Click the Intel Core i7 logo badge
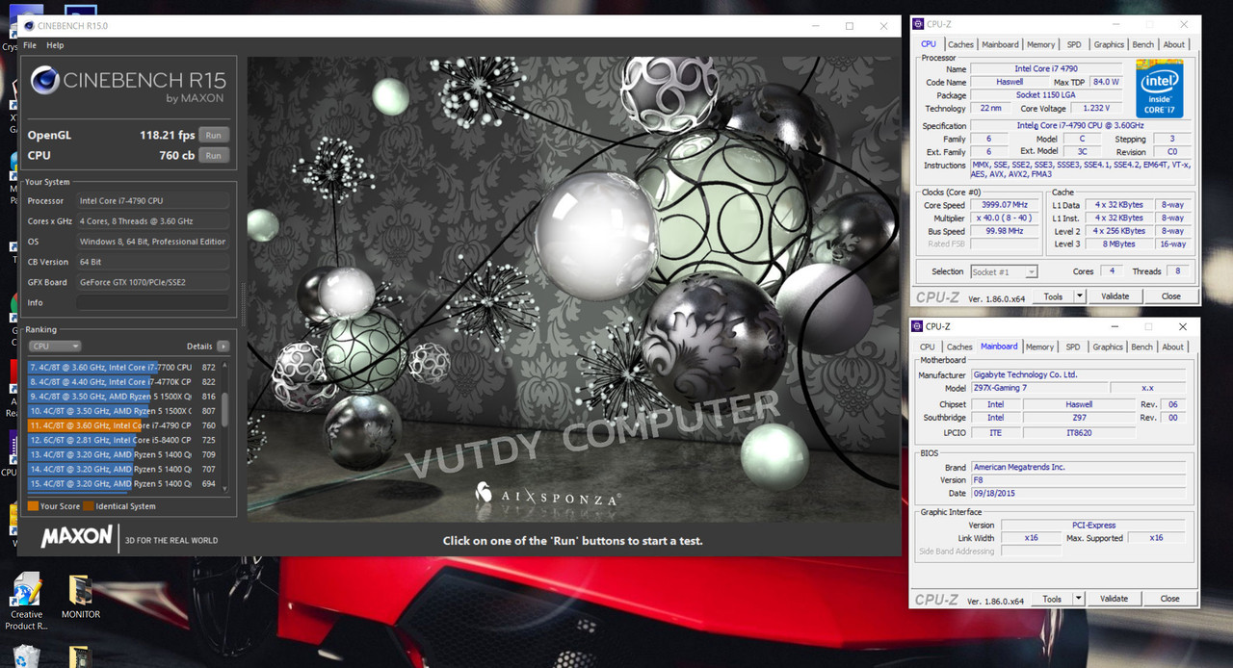This screenshot has height=668, width=1233. click(1159, 88)
